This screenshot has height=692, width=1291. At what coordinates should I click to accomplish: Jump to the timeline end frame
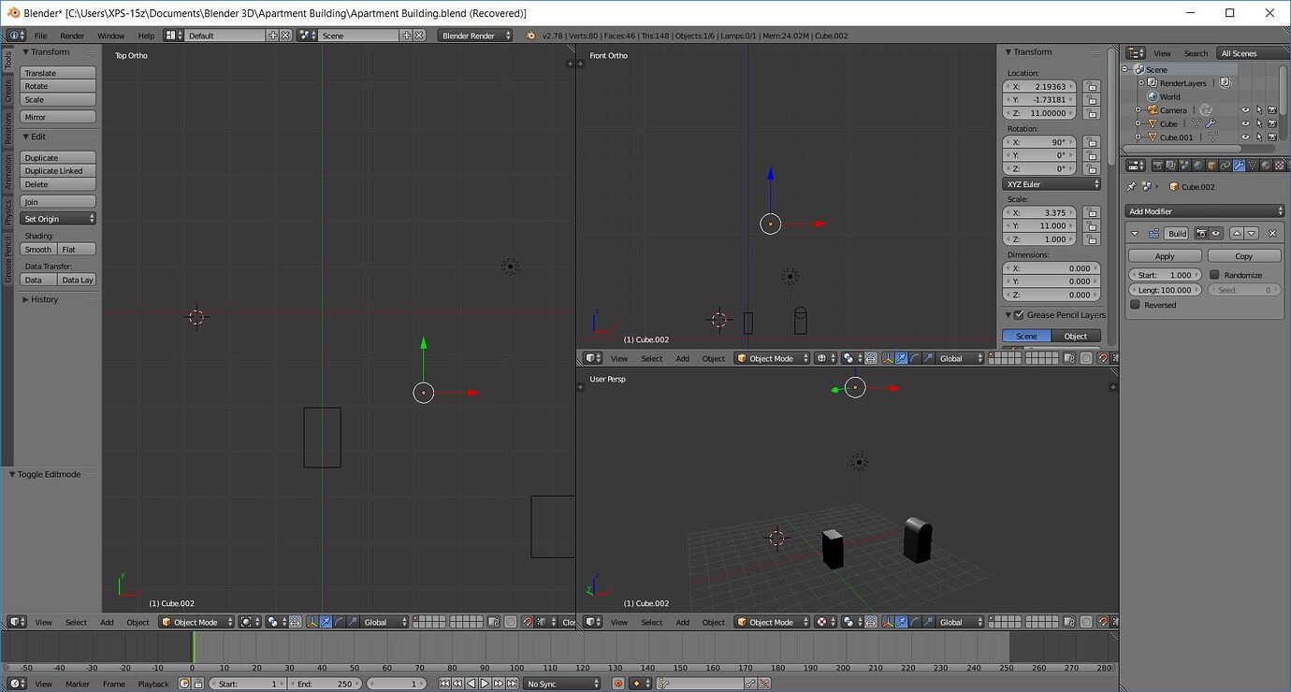511,685
